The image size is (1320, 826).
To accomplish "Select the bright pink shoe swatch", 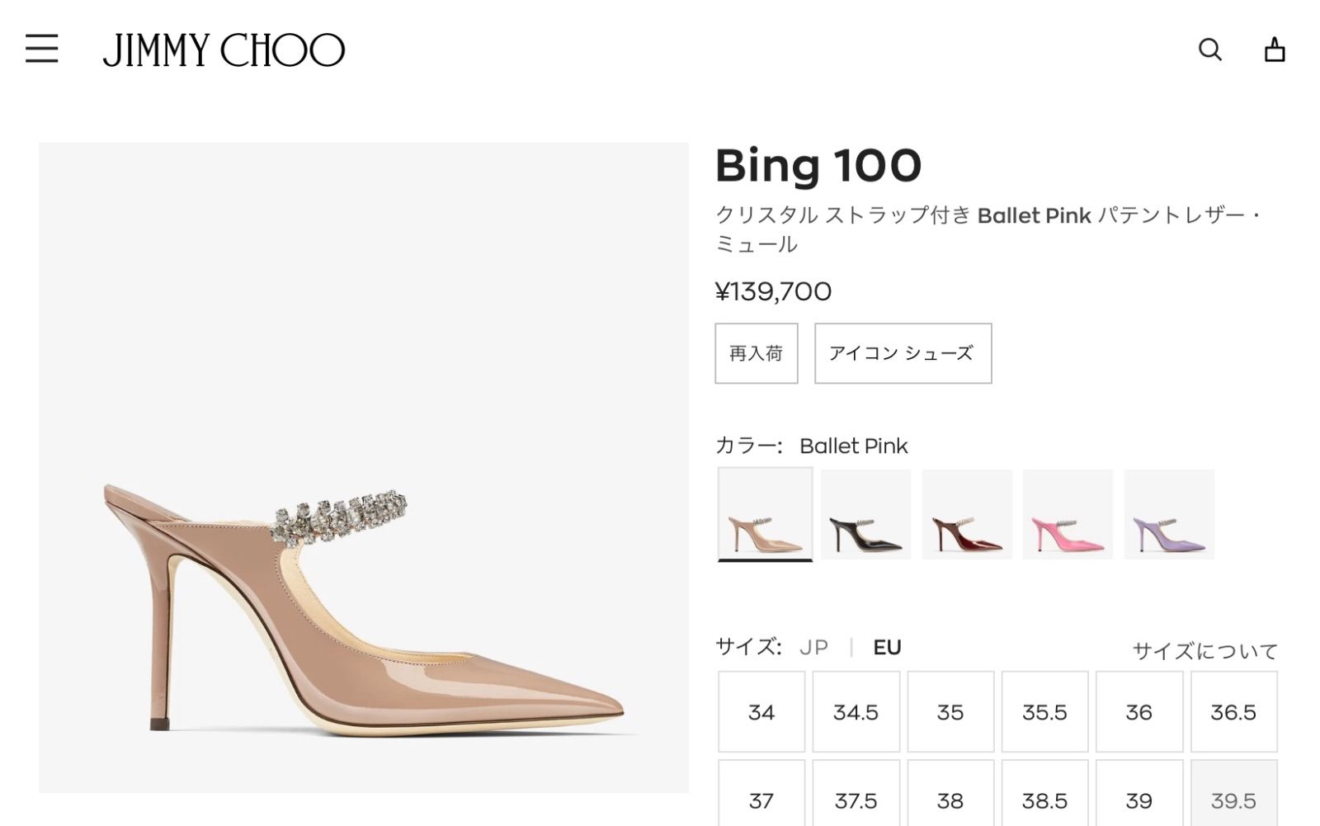I will 1068,514.
